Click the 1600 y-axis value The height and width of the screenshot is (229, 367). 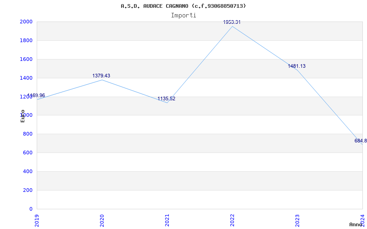click(x=26, y=59)
